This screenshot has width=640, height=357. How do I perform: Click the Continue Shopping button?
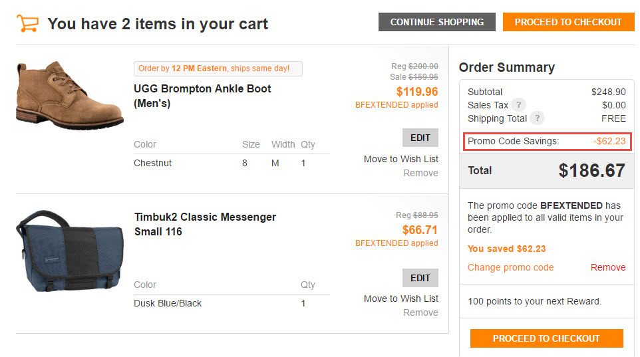click(x=436, y=22)
